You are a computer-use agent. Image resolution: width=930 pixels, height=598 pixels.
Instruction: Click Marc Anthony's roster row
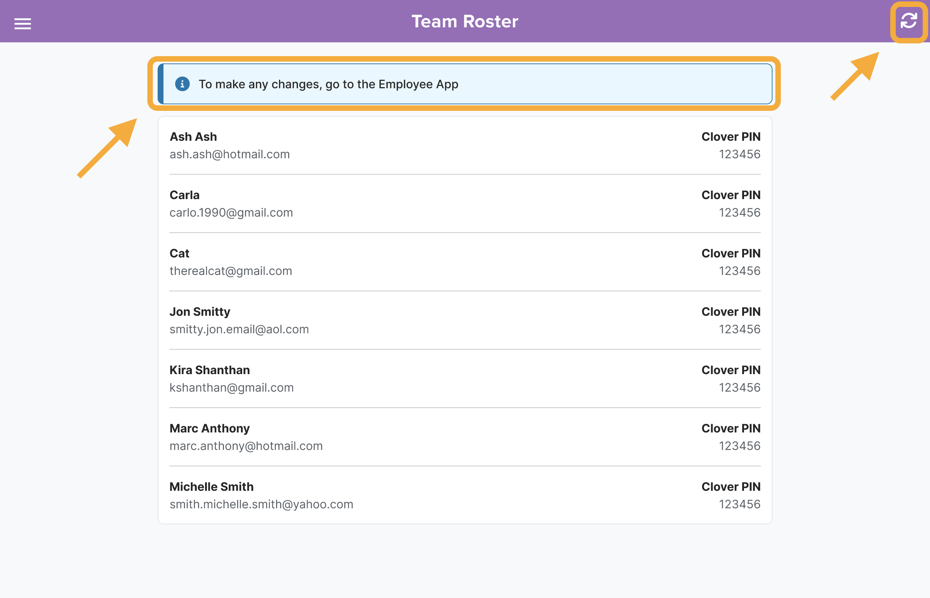point(209,428)
